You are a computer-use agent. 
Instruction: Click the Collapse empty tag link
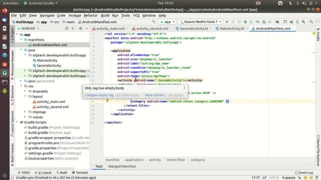point(99,95)
